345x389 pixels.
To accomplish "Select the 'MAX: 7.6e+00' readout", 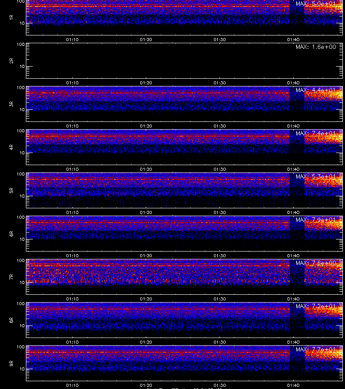I will coord(316,263).
